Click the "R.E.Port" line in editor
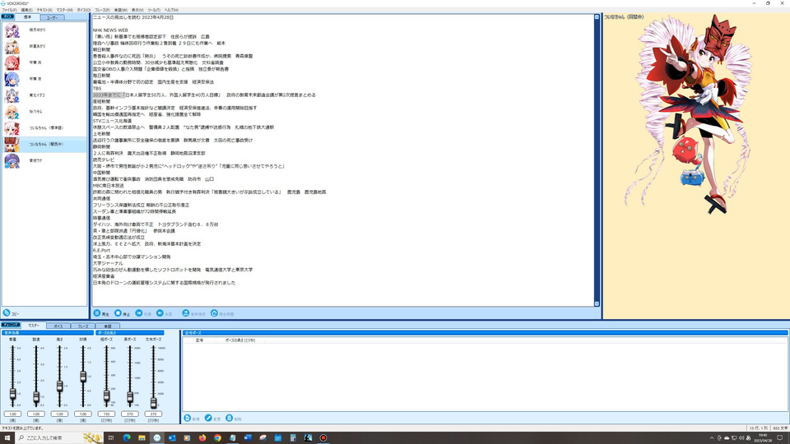Screen dimensions: 790x444 (x=101, y=250)
